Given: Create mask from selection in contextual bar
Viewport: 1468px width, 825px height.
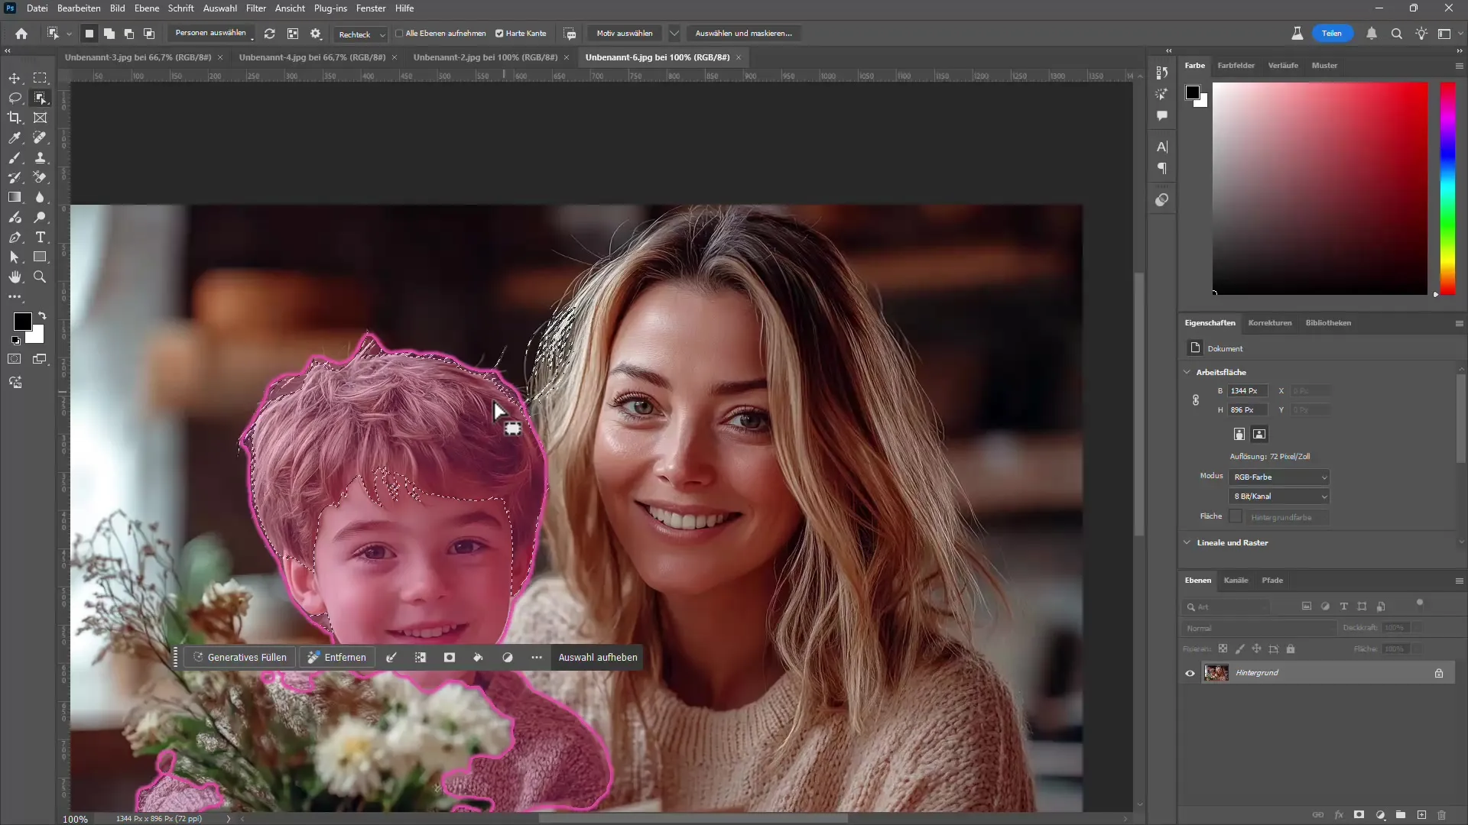Looking at the screenshot, I should [450, 658].
